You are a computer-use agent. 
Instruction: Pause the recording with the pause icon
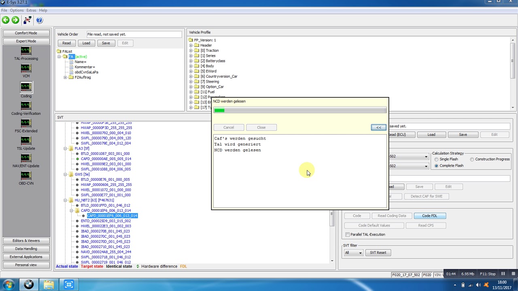coord(503,274)
